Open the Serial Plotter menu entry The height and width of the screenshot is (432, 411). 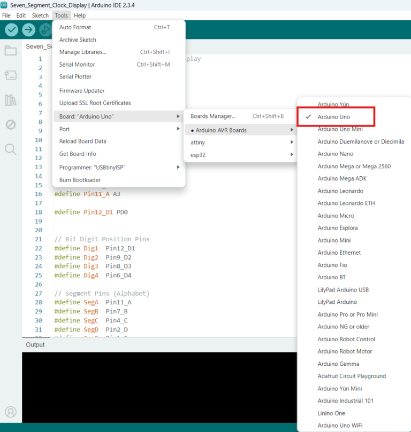119,76
